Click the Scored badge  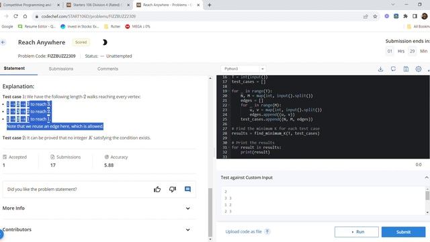(81, 42)
